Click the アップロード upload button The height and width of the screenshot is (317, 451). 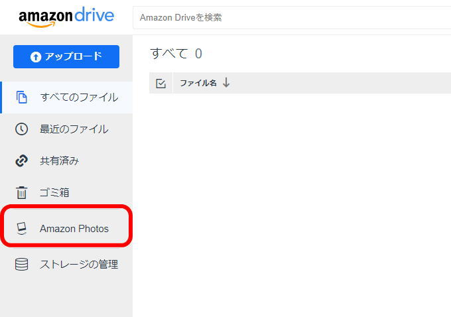(66, 56)
